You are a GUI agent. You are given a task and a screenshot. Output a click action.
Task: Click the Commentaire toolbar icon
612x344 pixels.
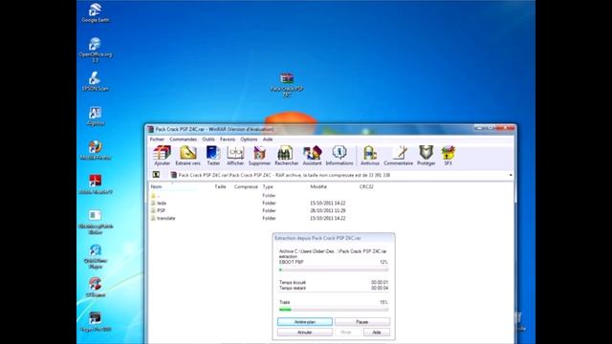[398, 156]
